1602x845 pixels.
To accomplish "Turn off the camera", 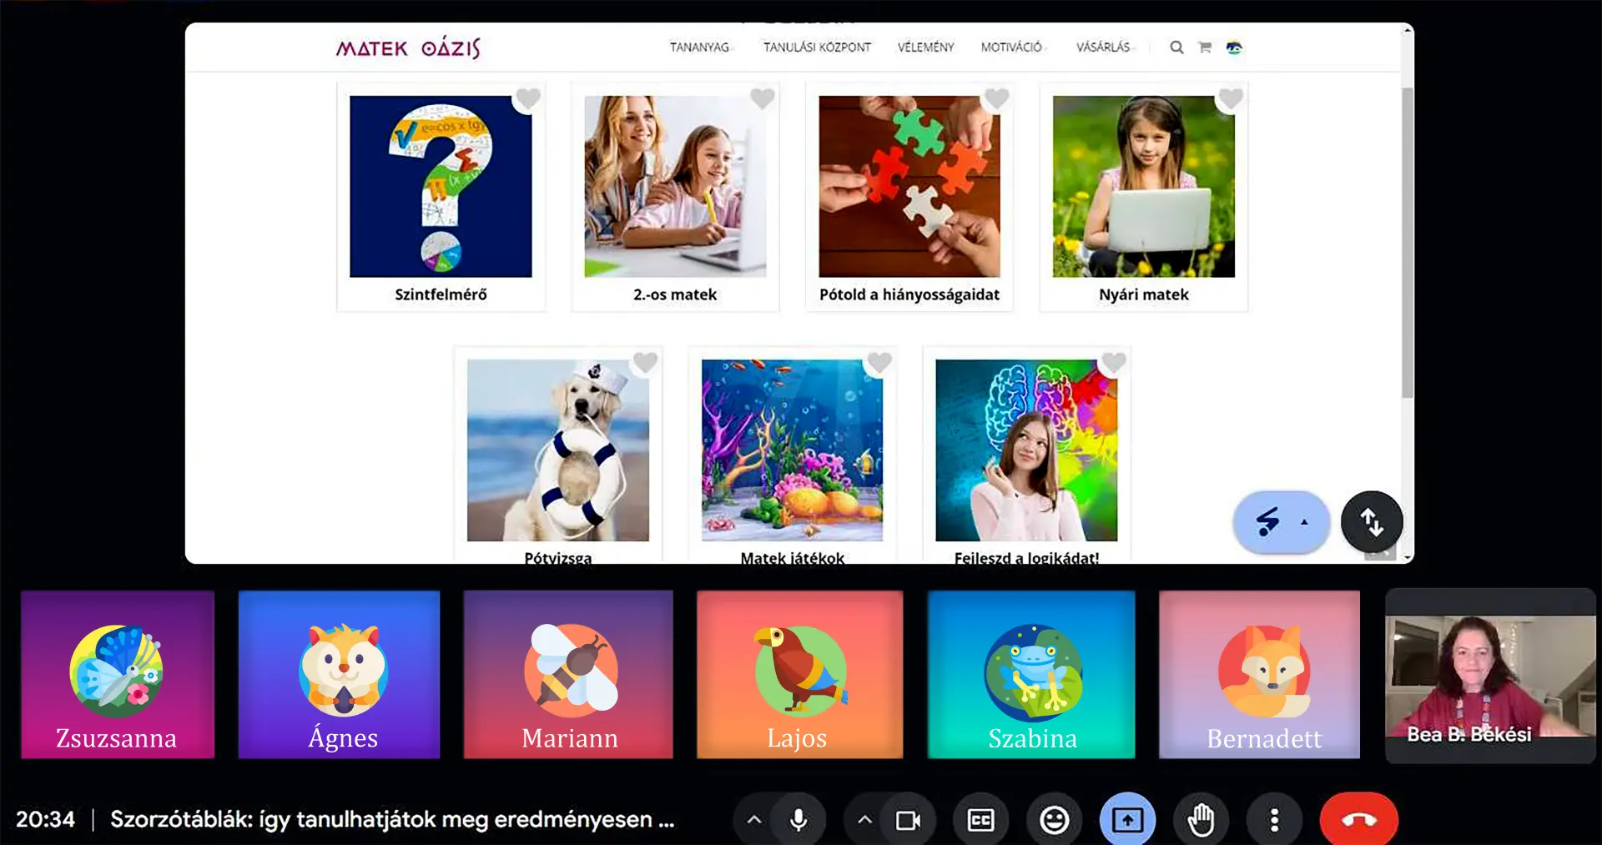I will pos(908,821).
